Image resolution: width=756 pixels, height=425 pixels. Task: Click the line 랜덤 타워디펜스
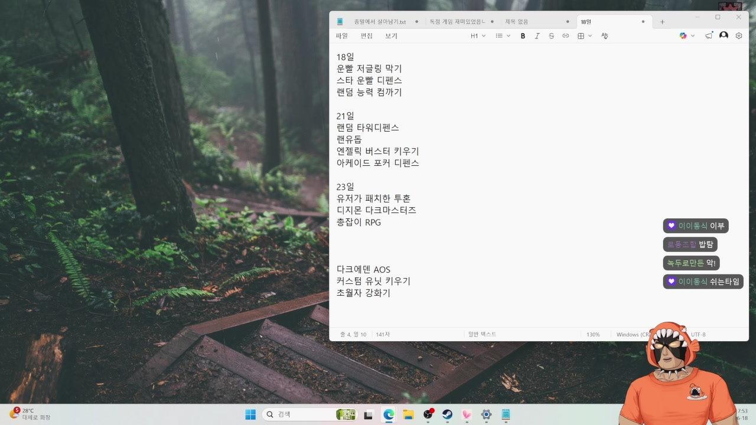point(368,127)
